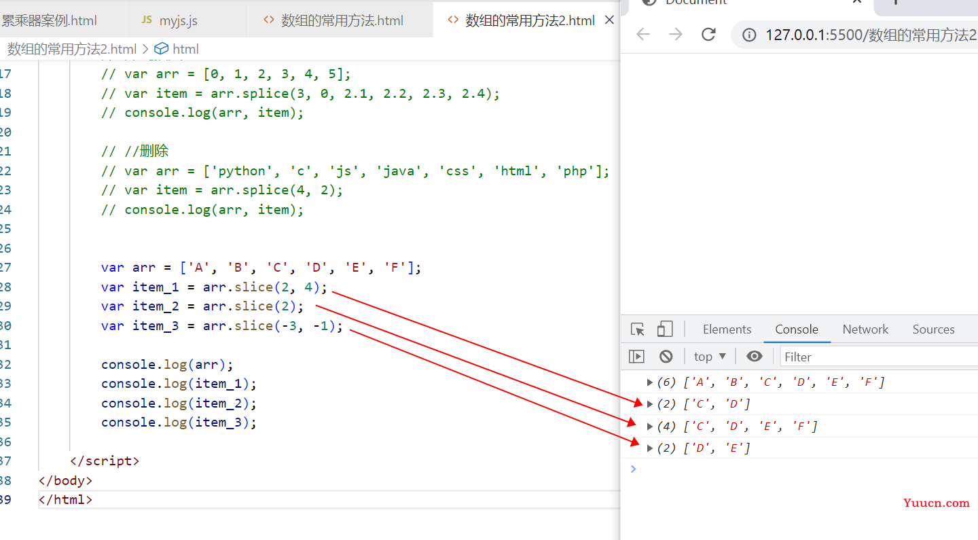The height and width of the screenshot is (540, 978).
Task: Click the html breadcrumb element
Action: pos(185,49)
